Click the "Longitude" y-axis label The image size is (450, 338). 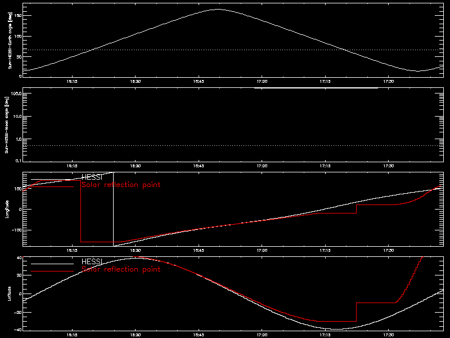click(7, 209)
